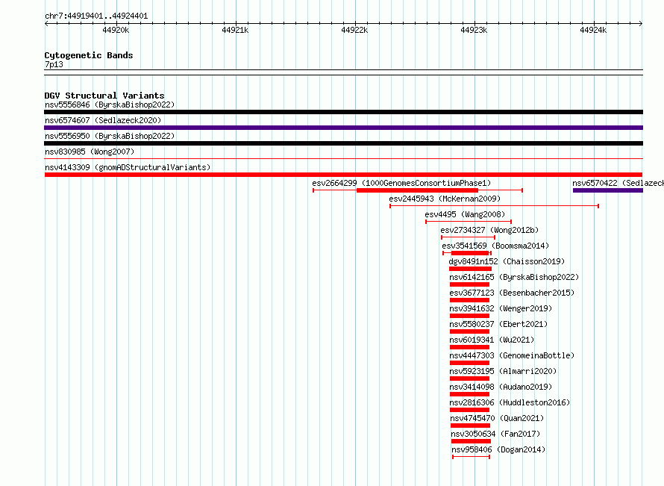Select nsv958406 (Dogan2014) label

[x=498, y=449]
